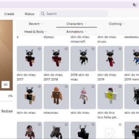Select the skin do miau 2017 character thumbnail
Viewport: 139px width, 139px height.
(30, 59)
